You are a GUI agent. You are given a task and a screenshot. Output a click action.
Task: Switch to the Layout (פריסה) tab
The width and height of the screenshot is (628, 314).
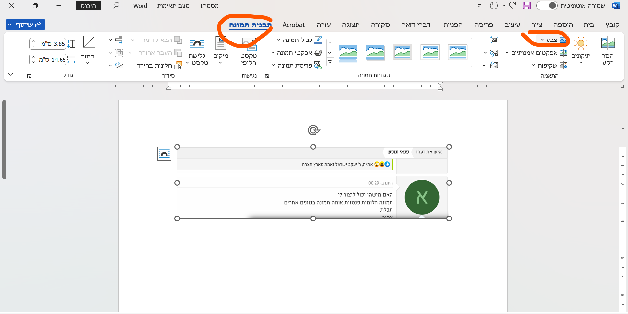(483, 25)
